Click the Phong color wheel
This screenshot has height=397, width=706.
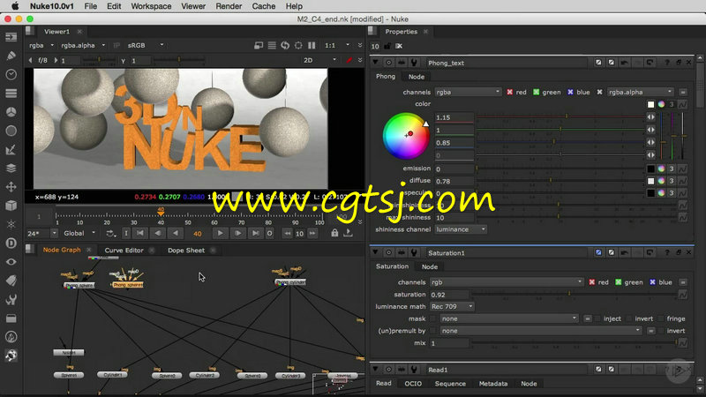(x=406, y=136)
